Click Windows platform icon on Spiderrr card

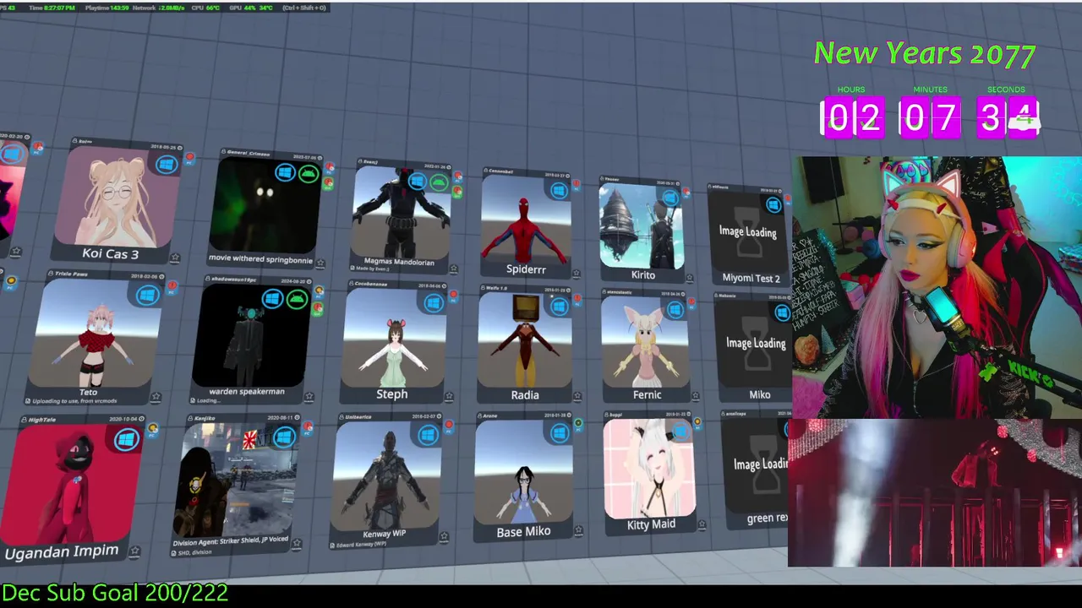pos(558,191)
